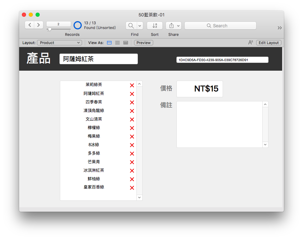This screenshot has height=239, width=303.
Task: Click the record number field showing 2
Action: click(58, 24)
